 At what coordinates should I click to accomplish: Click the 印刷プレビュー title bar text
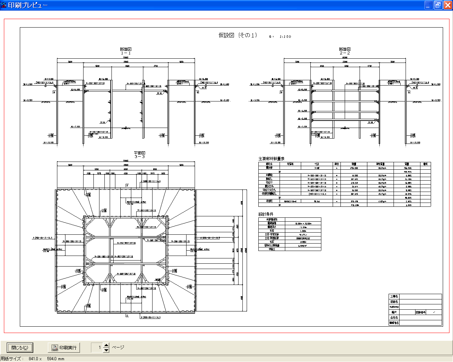point(28,5)
